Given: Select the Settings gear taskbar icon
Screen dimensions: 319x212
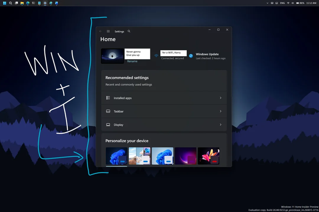Looking at the screenshot, I should (45, 3).
